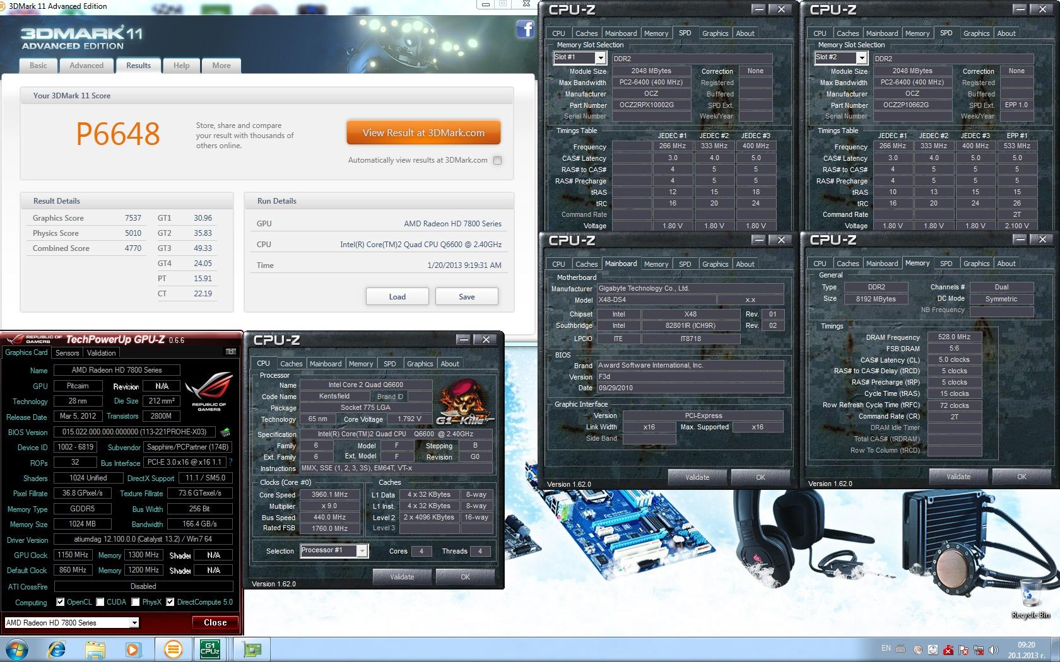This screenshot has width=1060, height=662.
Task: Click Validate in the CPU-Z processor window
Action: [402, 577]
